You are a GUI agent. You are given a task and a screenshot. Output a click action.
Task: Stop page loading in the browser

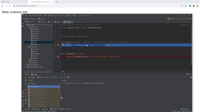click(x=10, y=6)
